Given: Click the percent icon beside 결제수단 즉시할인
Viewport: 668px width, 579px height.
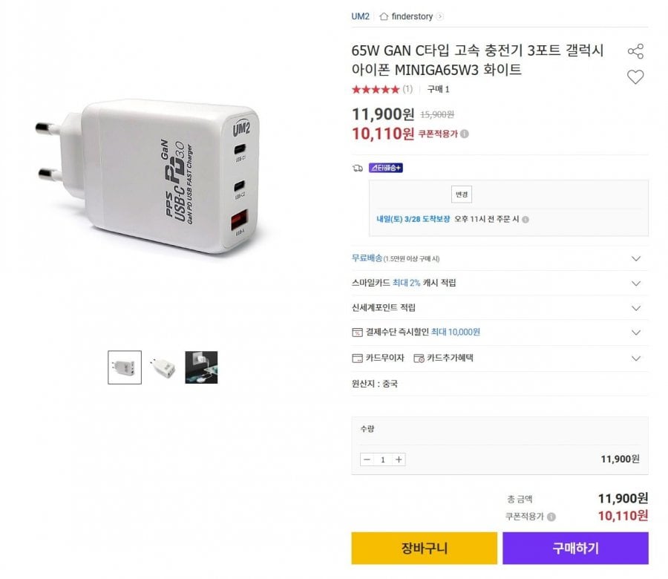Looking at the screenshot, I should coord(357,333).
